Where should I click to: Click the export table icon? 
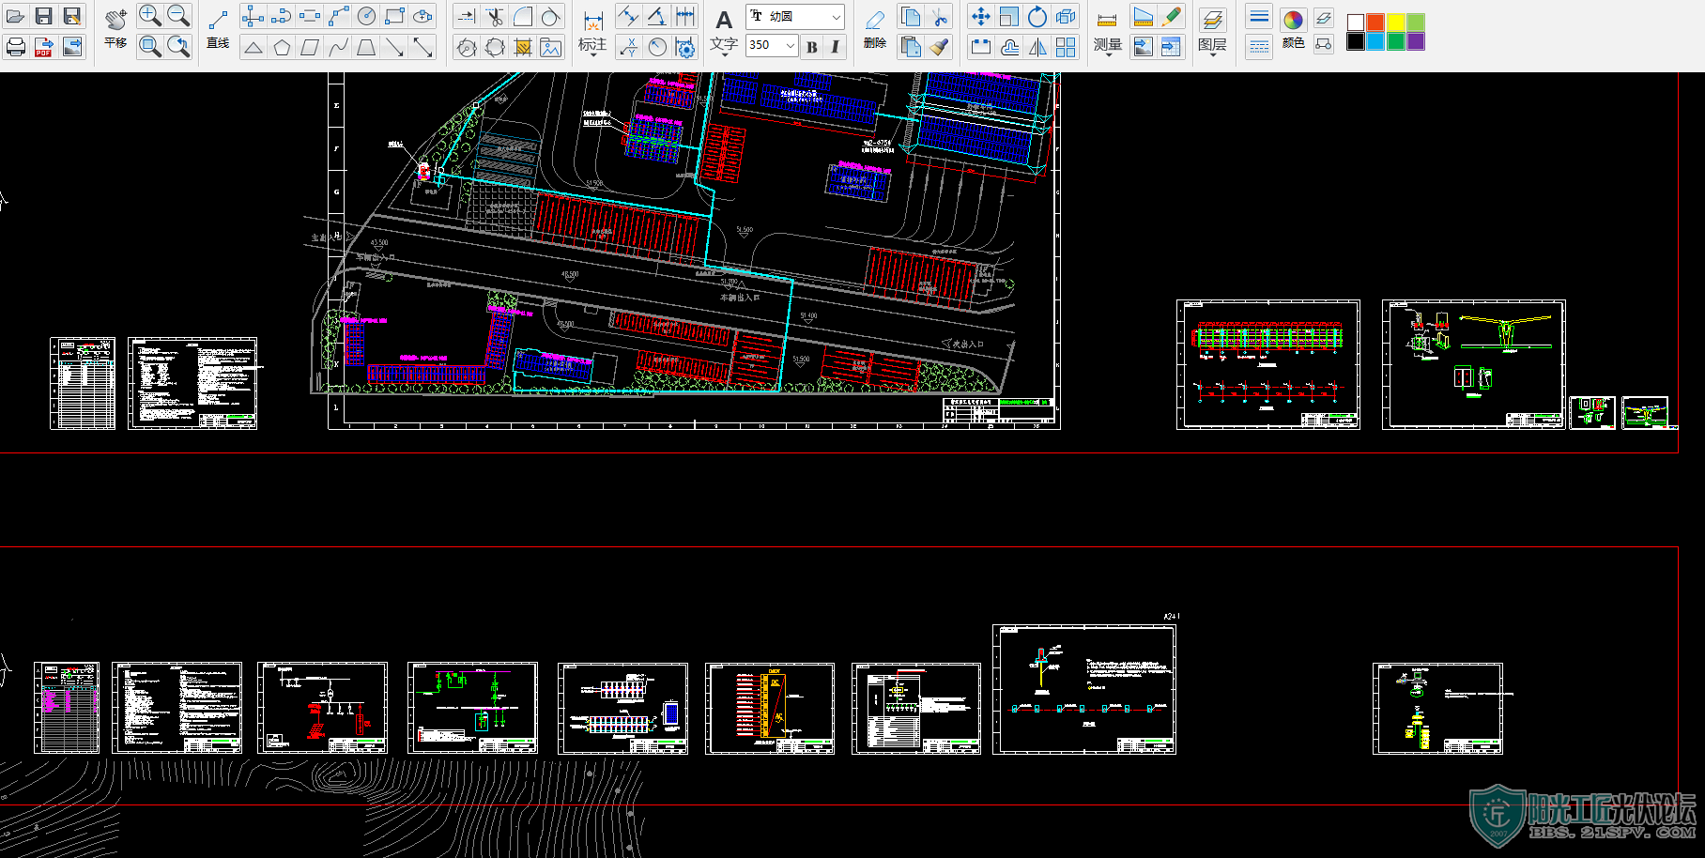(x=1171, y=47)
